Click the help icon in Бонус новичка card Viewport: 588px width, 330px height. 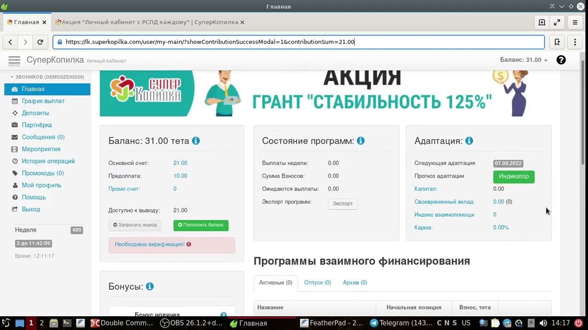[223, 315]
